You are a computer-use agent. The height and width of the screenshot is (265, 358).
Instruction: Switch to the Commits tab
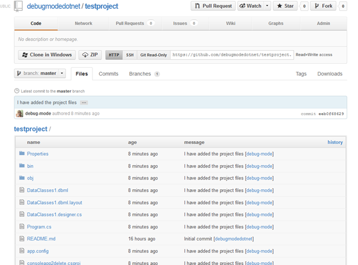[x=108, y=74]
